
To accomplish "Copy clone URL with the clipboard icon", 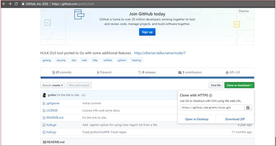I will (x=248, y=108).
